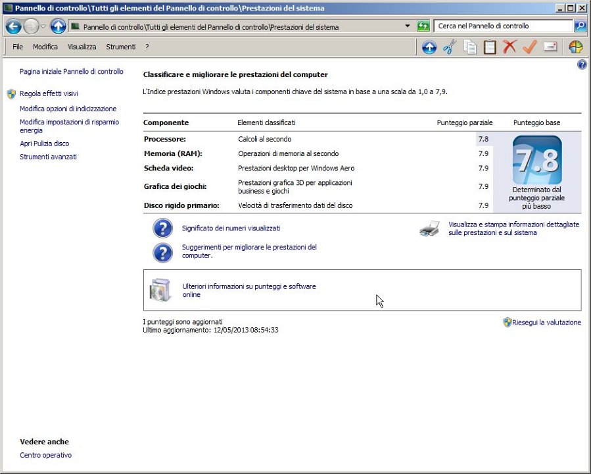Image resolution: width=591 pixels, height=474 pixels.
Task: Click the window title bar icon
Action: (8, 7)
